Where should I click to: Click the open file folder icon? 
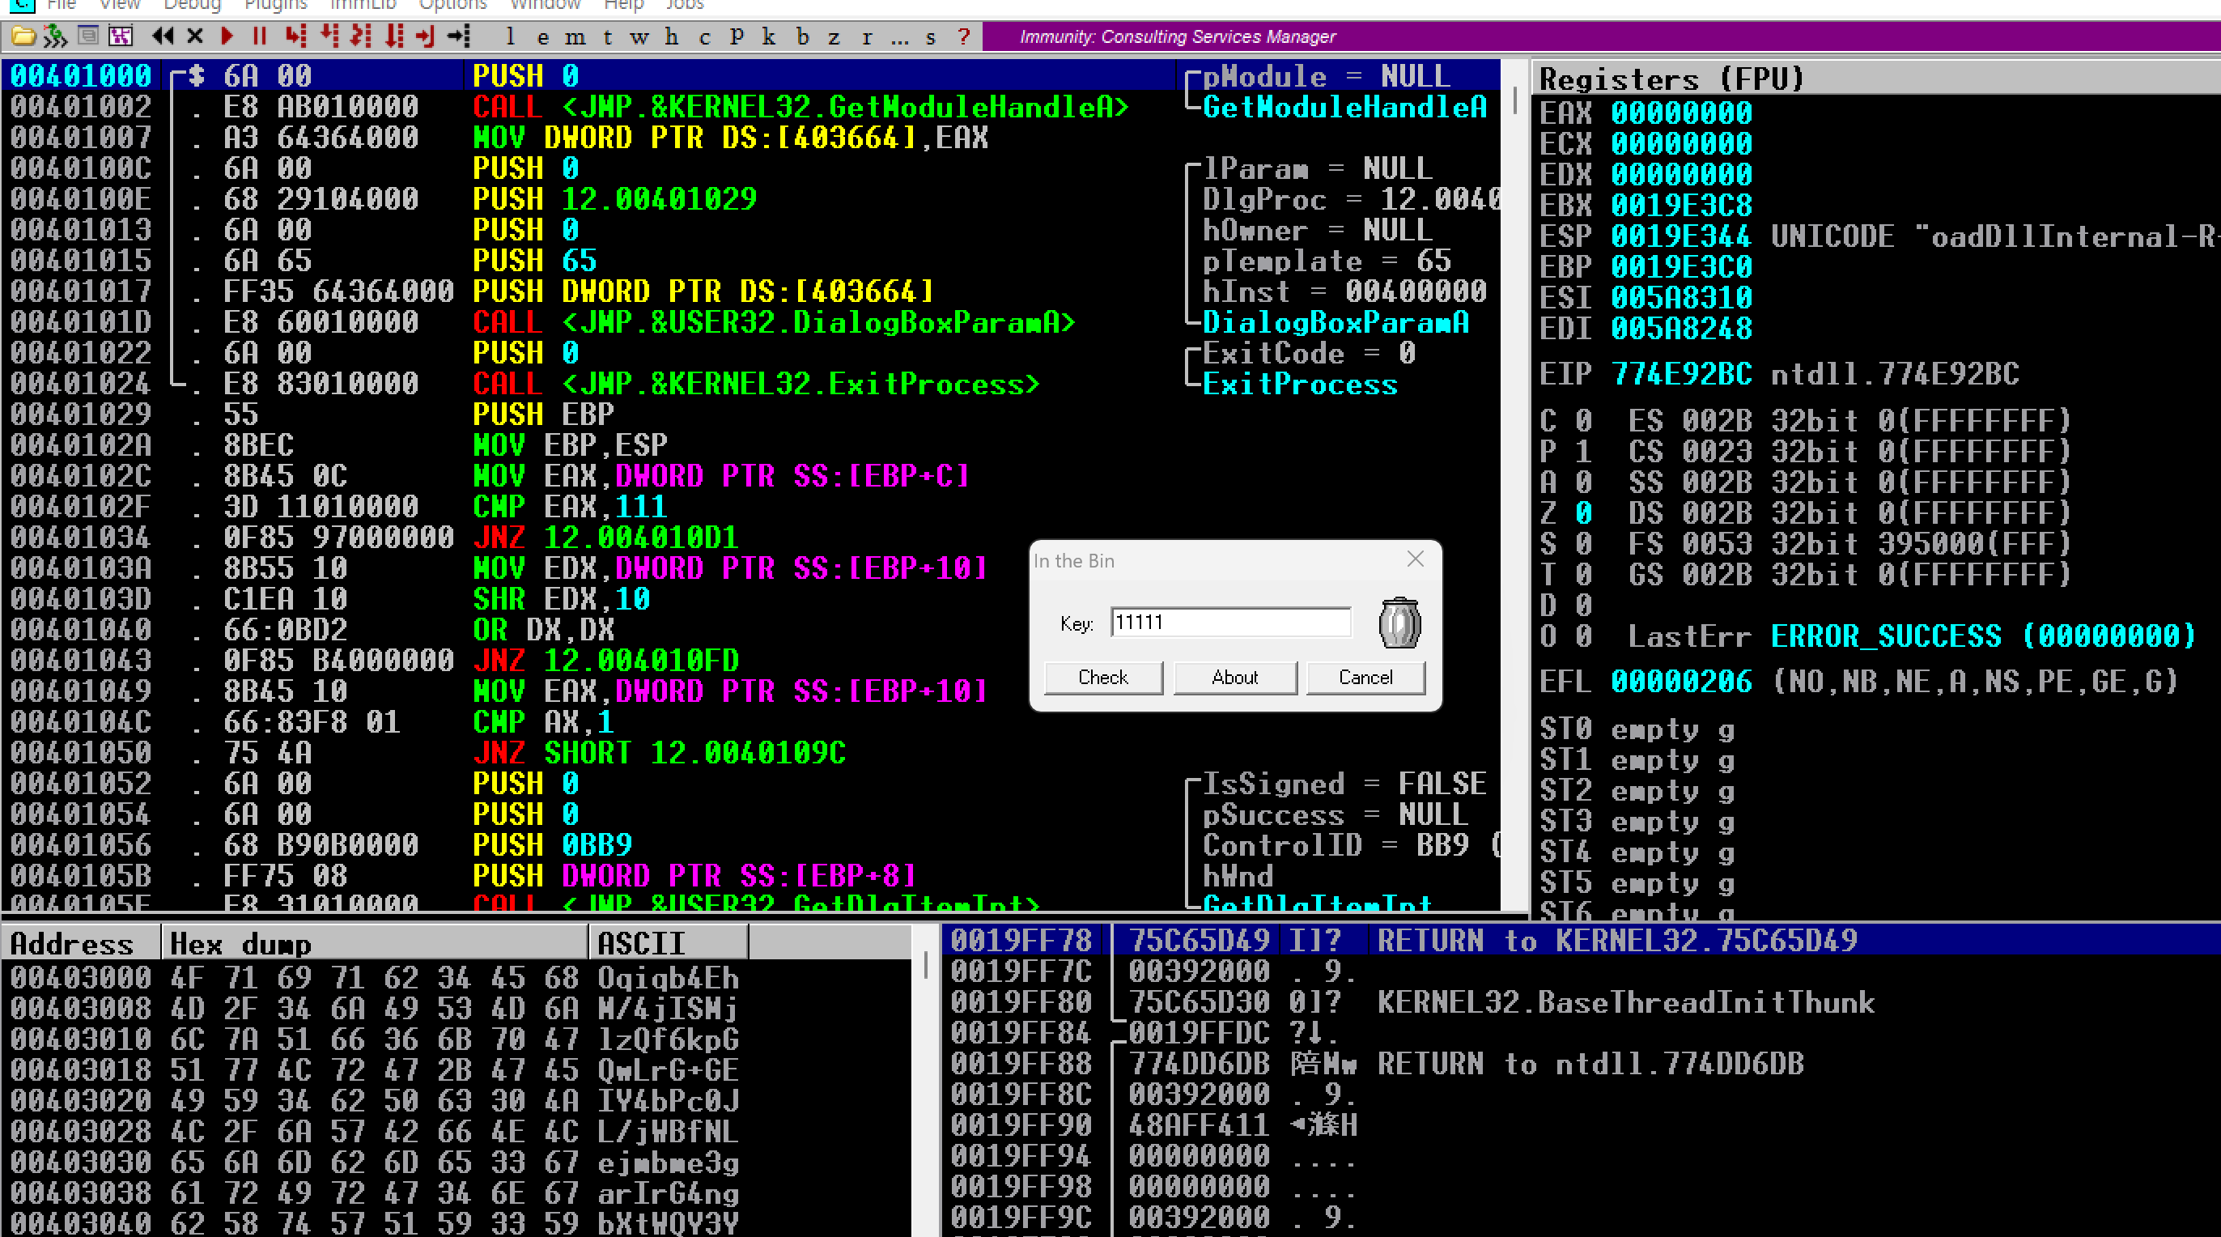coord(23,36)
